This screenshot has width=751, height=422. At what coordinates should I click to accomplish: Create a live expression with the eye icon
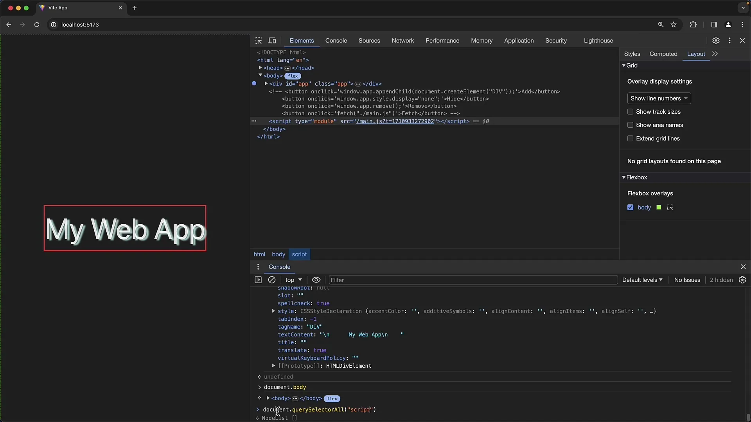pos(316,280)
